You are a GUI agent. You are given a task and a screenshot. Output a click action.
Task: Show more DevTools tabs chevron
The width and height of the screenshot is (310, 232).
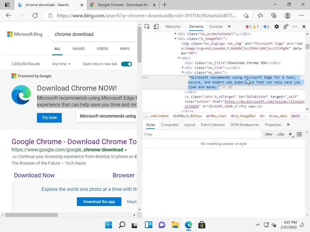pos(229,27)
